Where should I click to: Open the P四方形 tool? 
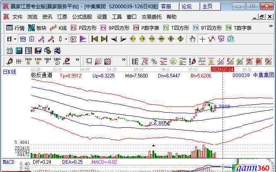(x=84, y=28)
